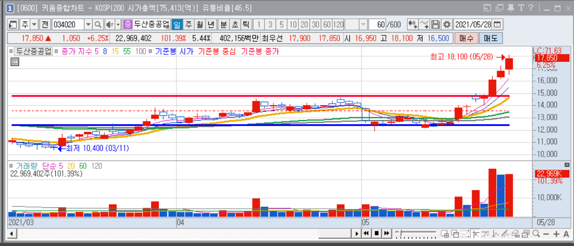Pin the window with pushpin icon
The image size is (574, 246).
click(510, 7)
